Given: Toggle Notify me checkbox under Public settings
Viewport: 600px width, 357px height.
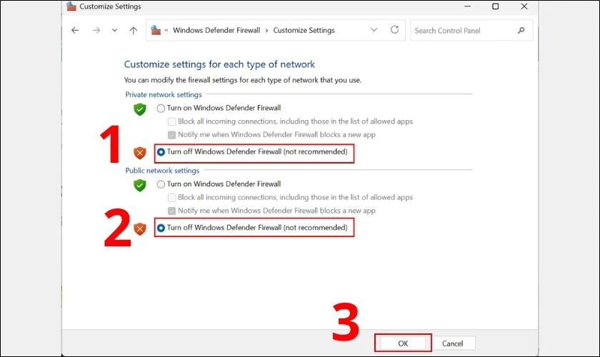Looking at the screenshot, I should 172,211.
